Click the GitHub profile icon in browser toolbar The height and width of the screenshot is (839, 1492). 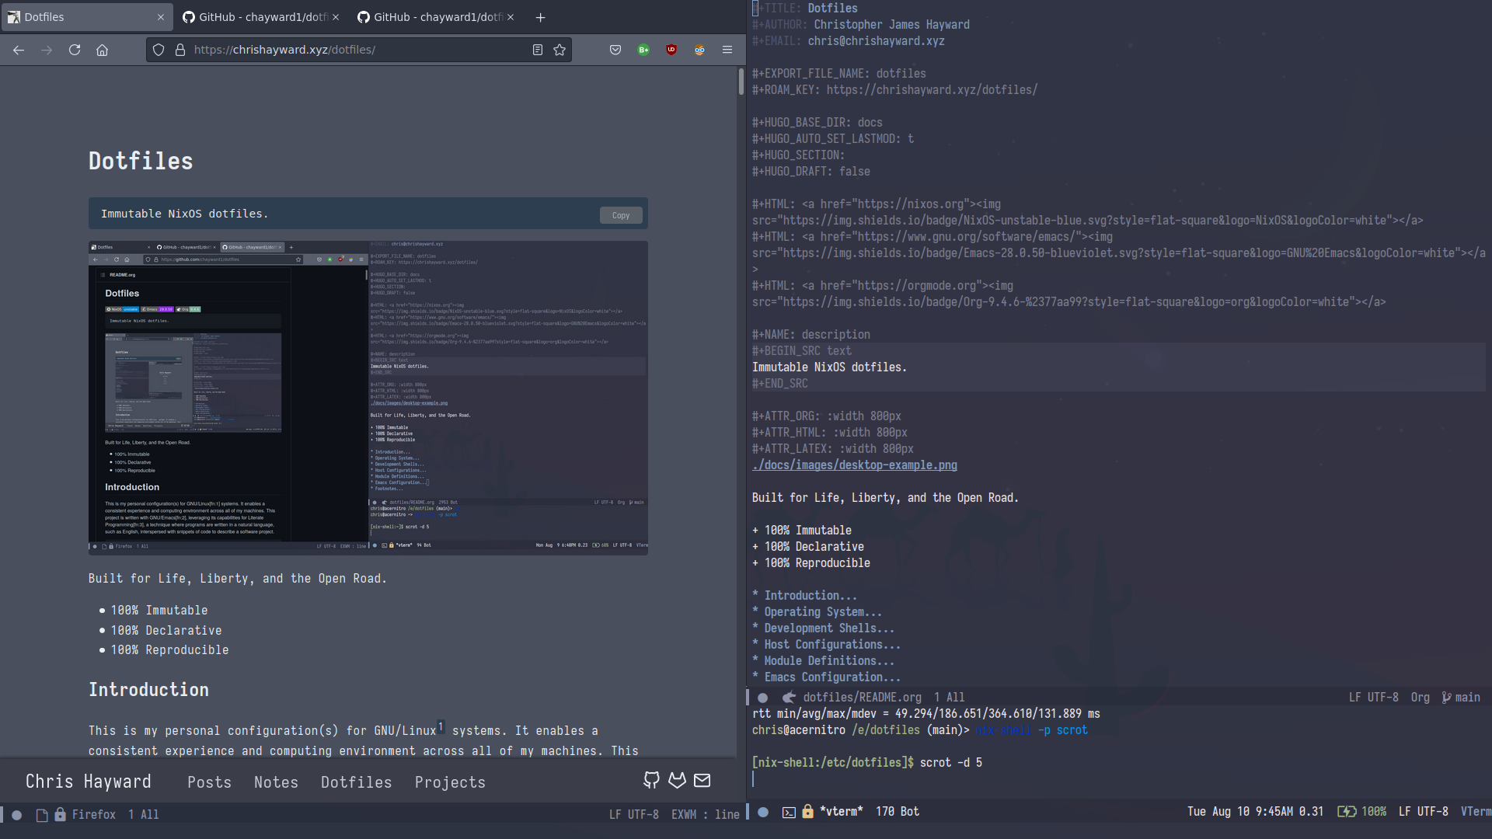650,781
